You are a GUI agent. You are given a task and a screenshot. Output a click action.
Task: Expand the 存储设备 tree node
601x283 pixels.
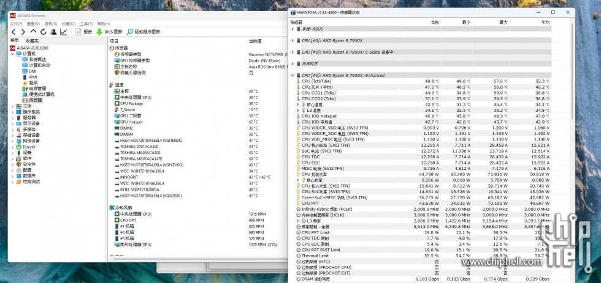click(13, 135)
